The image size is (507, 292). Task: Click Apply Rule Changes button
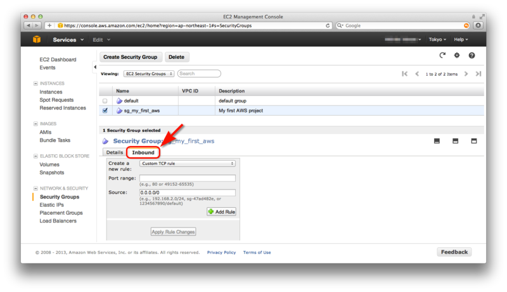pyautogui.click(x=173, y=232)
